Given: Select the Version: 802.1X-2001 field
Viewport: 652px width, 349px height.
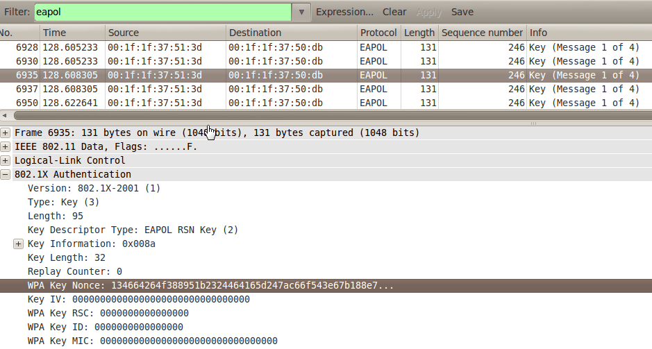Looking at the screenshot, I should click(x=94, y=188).
